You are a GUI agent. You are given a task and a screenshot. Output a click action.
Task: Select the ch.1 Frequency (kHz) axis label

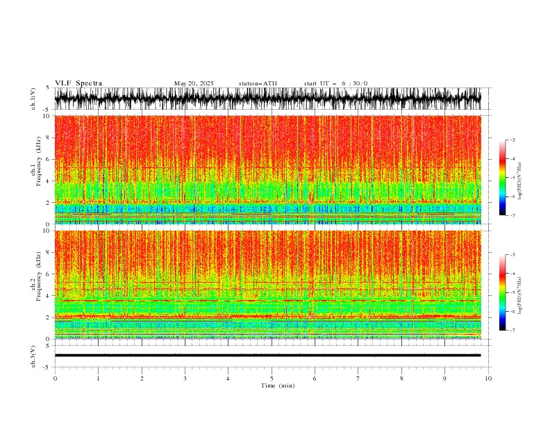tap(36, 161)
